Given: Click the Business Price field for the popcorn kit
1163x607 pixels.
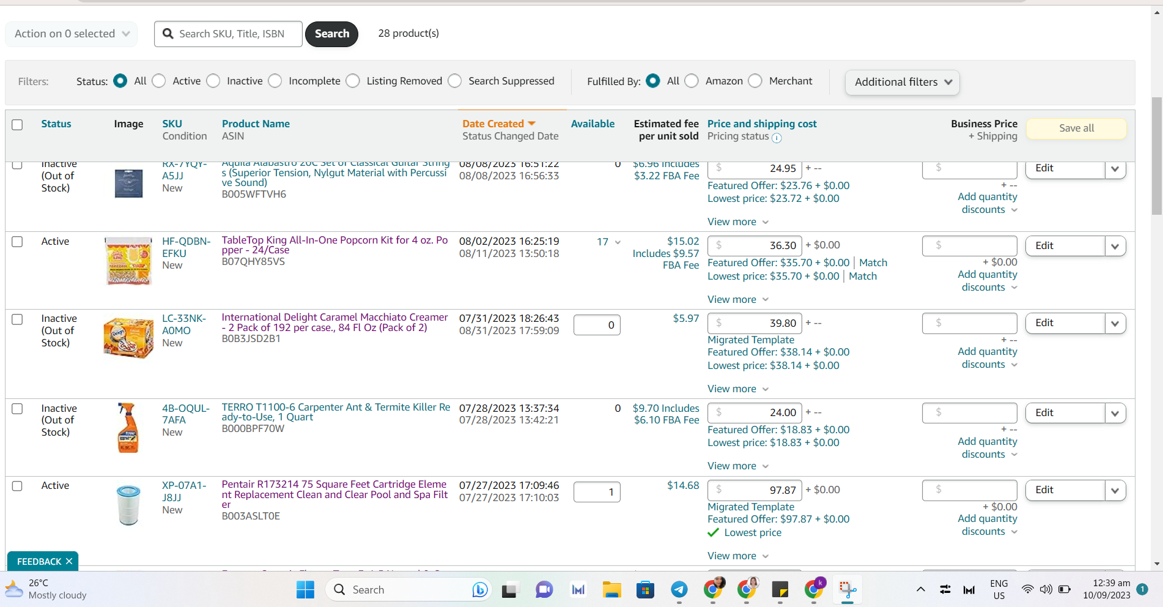Looking at the screenshot, I should [969, 246].
